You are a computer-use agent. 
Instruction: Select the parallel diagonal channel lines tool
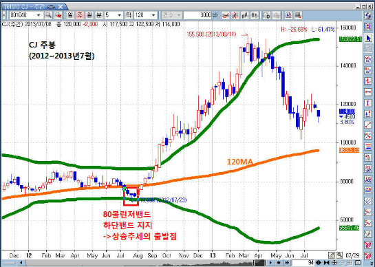368,201
